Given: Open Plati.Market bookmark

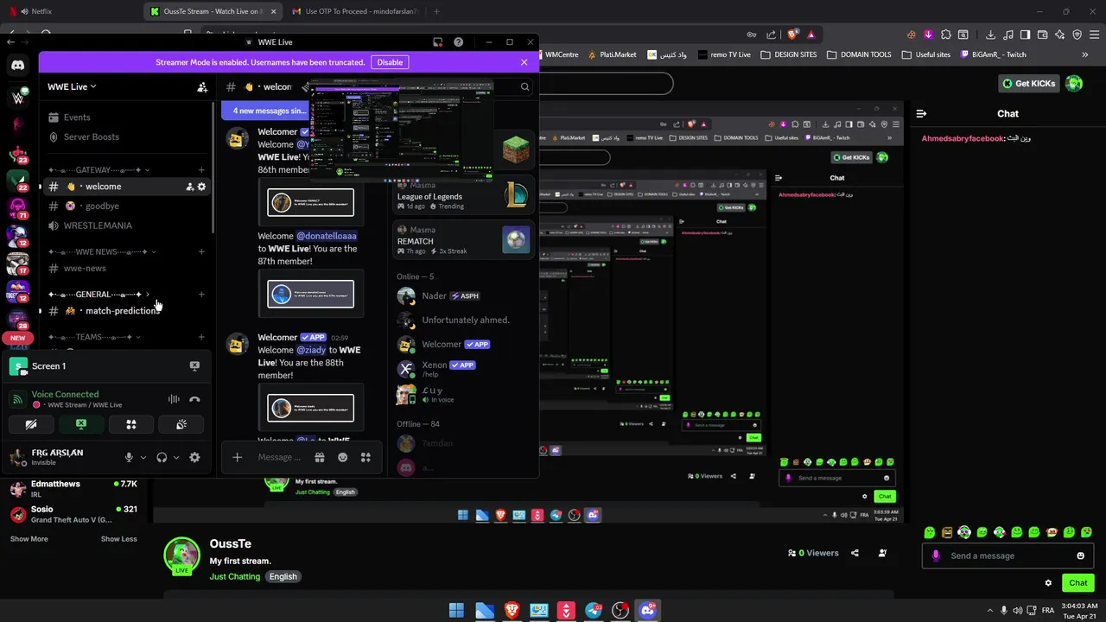Looking at the screenshot, I should click(613, 54).
